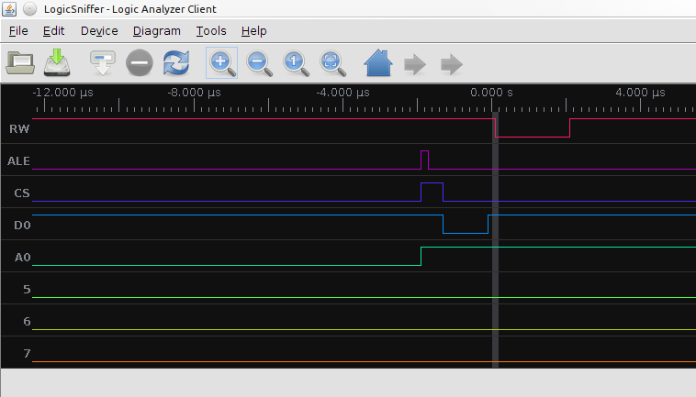Viewport: 696px width, 397px height.
Task: Open the File menu
Action: coord(18,31)
